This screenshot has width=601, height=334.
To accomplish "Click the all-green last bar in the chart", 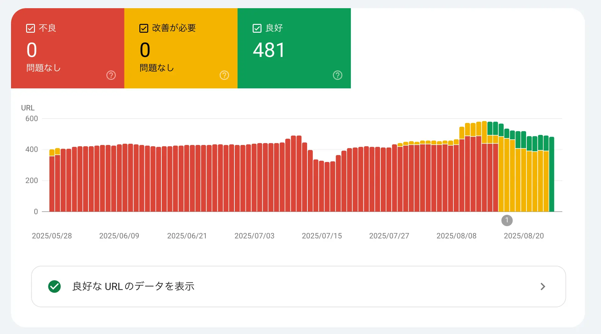I will coord(552,175).
